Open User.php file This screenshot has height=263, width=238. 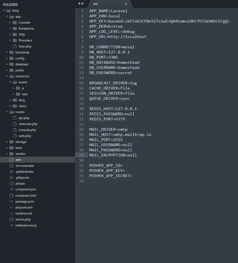coord(25,46)
